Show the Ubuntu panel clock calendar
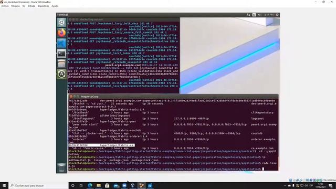The image size is (336, 189). [269, 15]
